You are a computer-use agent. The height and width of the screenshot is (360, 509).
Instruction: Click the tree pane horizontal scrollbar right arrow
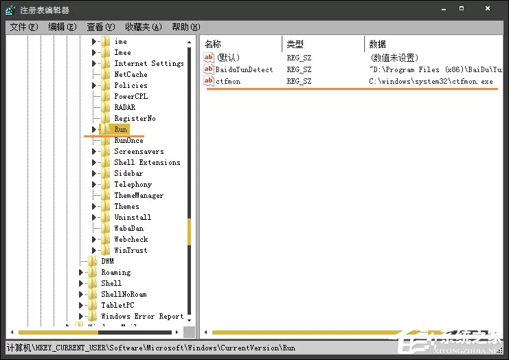click(x=177, y=332)
